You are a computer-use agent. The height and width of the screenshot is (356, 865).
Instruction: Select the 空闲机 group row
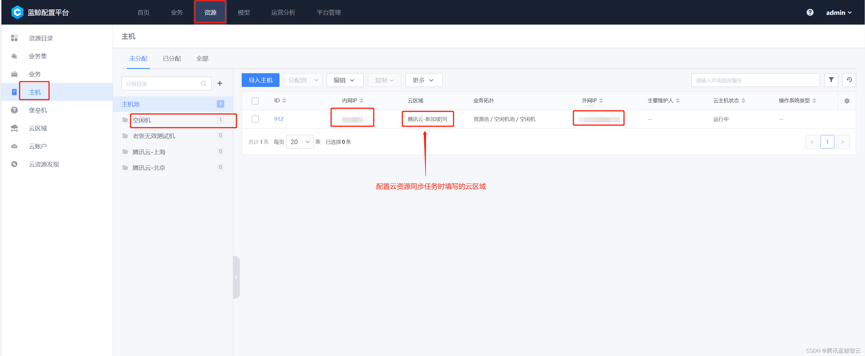click(172, 120)
